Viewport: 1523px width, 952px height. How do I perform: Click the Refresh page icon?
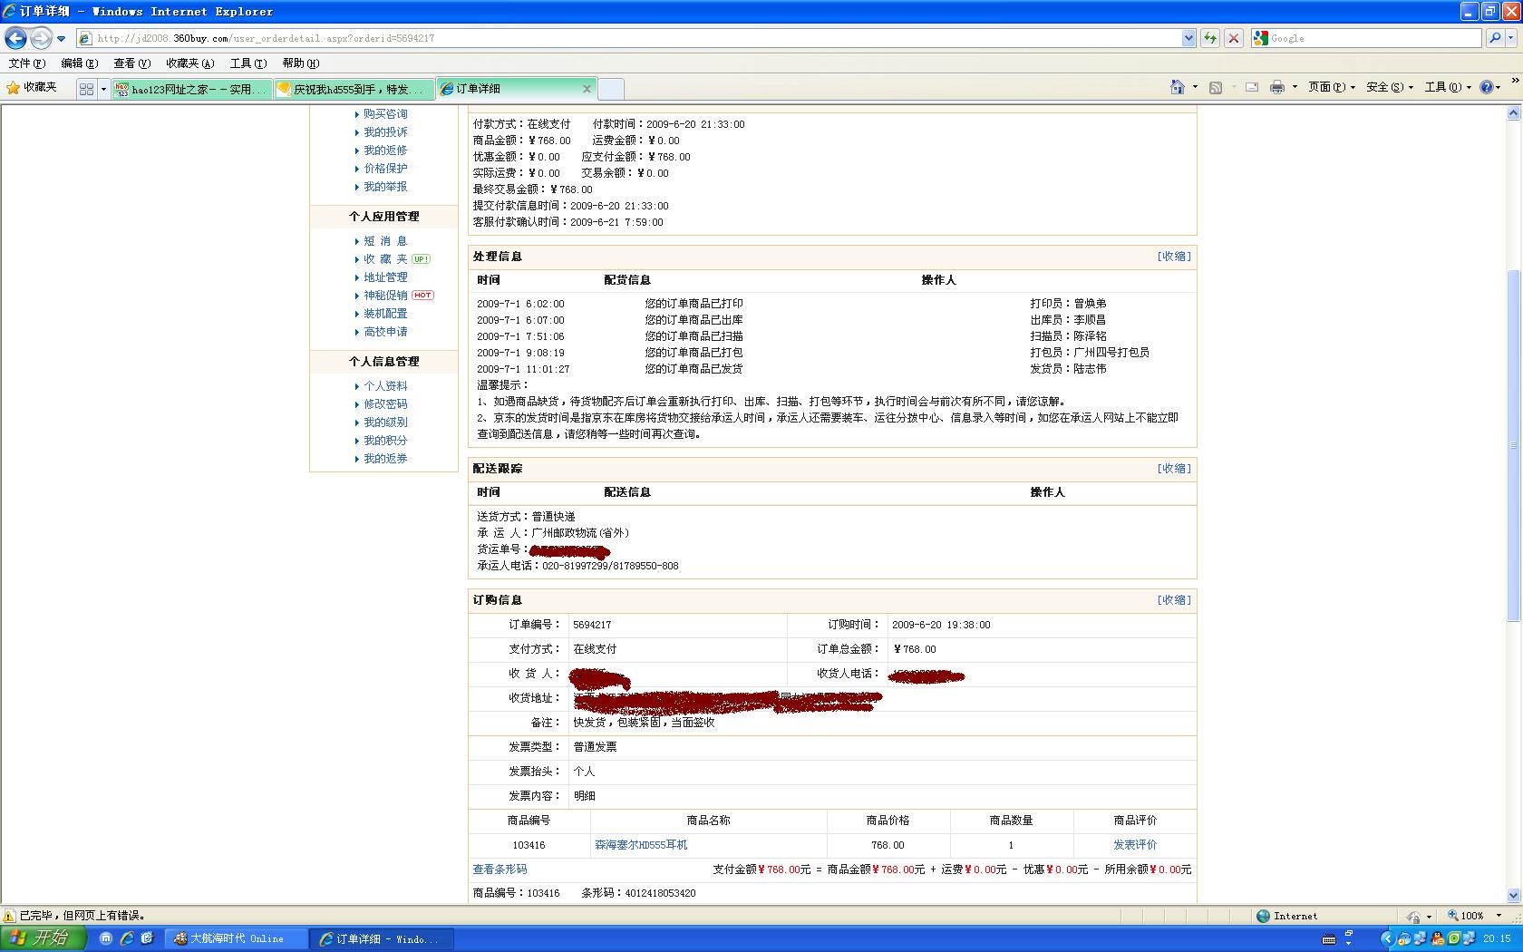[1209, 38]
